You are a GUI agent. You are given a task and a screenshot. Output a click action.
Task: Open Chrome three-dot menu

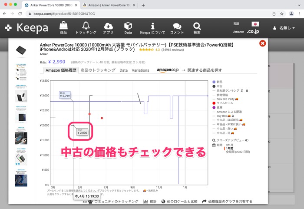pyautogui.click(x=299, y=14)
